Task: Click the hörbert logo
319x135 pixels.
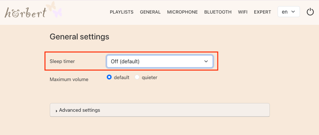Action: [x=25, y=13]
